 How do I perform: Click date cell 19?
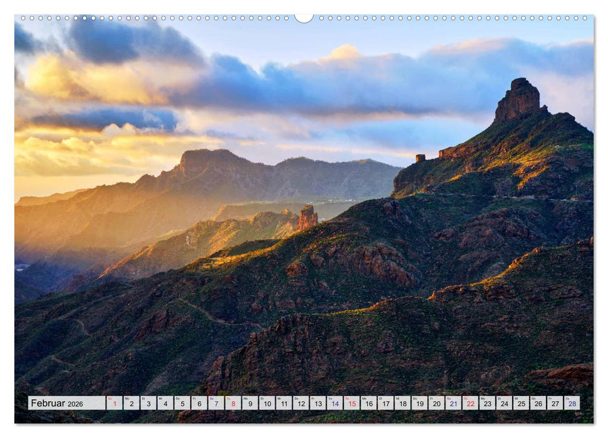[x=419, y=403]
